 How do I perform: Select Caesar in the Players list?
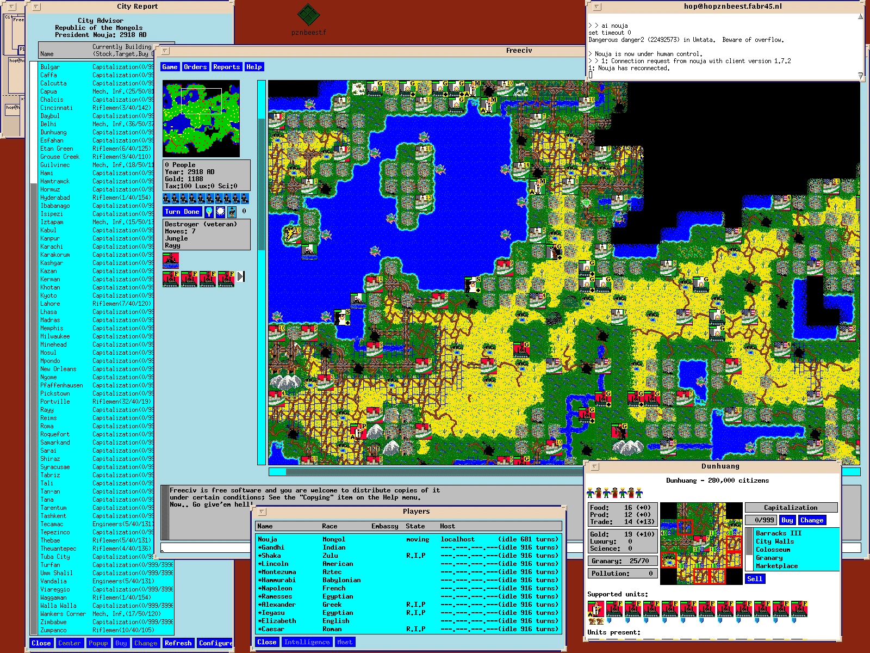pos(408,629)
